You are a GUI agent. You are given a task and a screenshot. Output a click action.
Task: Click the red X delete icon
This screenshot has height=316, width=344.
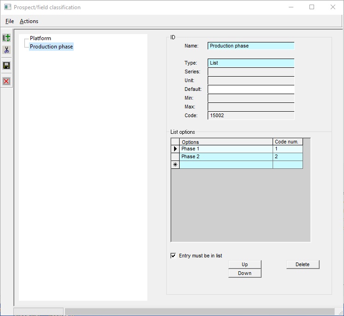coord(6,81)
